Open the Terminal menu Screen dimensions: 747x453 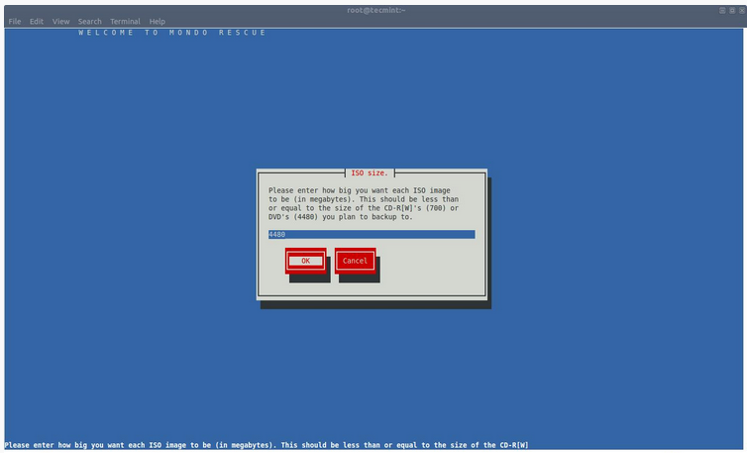point(125,21)
